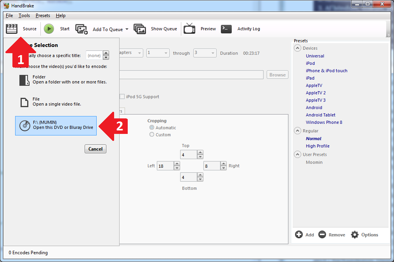Click the green Start play icon

coord(49,29)
